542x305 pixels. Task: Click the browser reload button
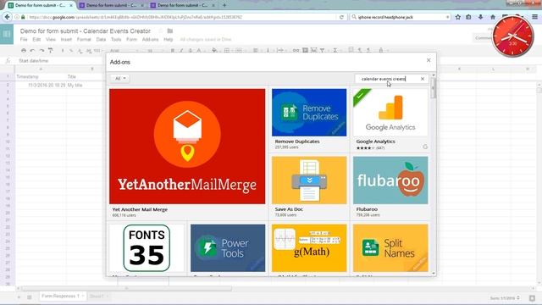coord(341,17)
